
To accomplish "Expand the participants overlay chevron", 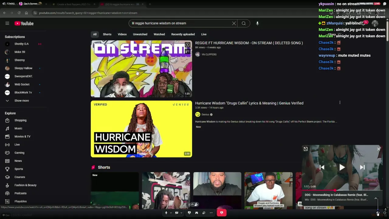I will (192, 204).
